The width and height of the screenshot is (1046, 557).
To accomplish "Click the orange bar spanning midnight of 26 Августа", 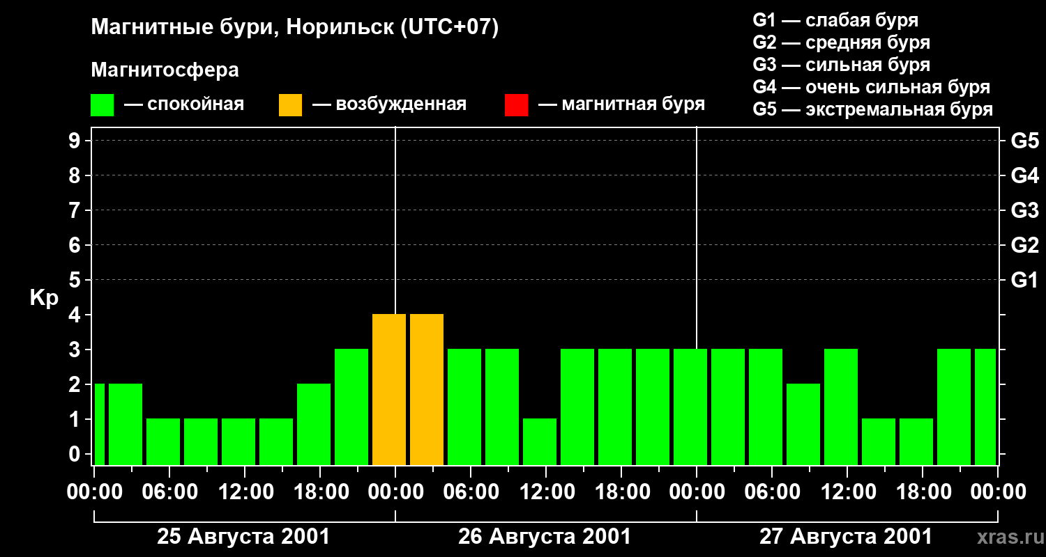I will pos(389,389).
